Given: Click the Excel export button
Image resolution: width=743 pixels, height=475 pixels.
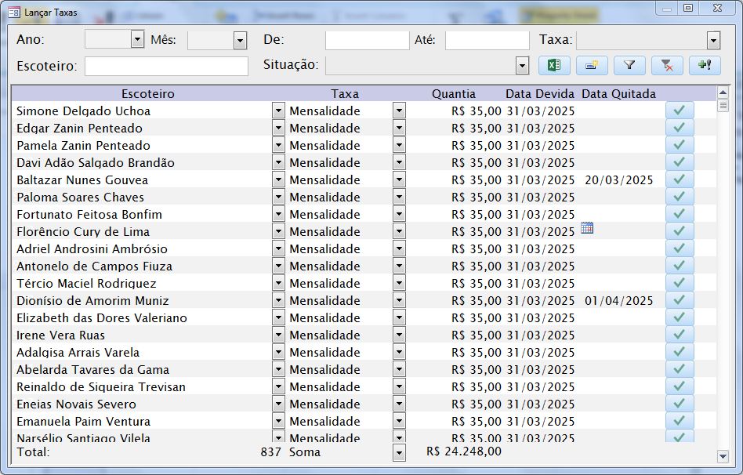Looking at the screenshot, I should (554, 66).
